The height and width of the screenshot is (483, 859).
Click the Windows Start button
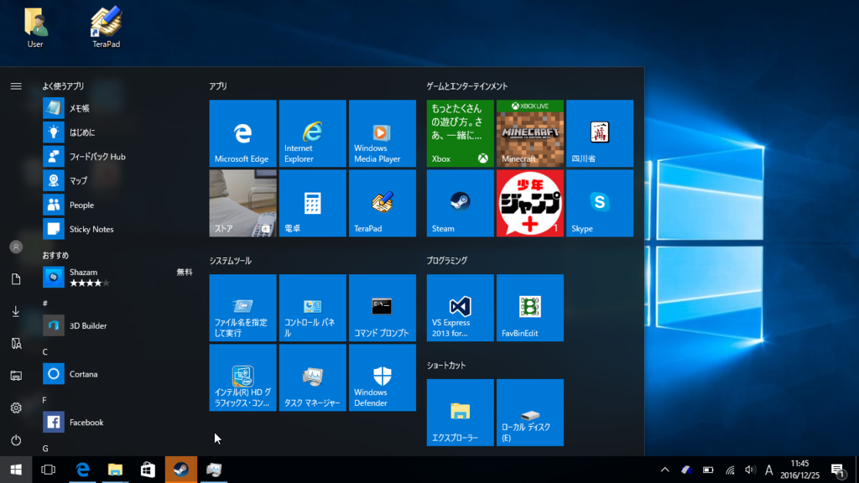tap(16, 470)
